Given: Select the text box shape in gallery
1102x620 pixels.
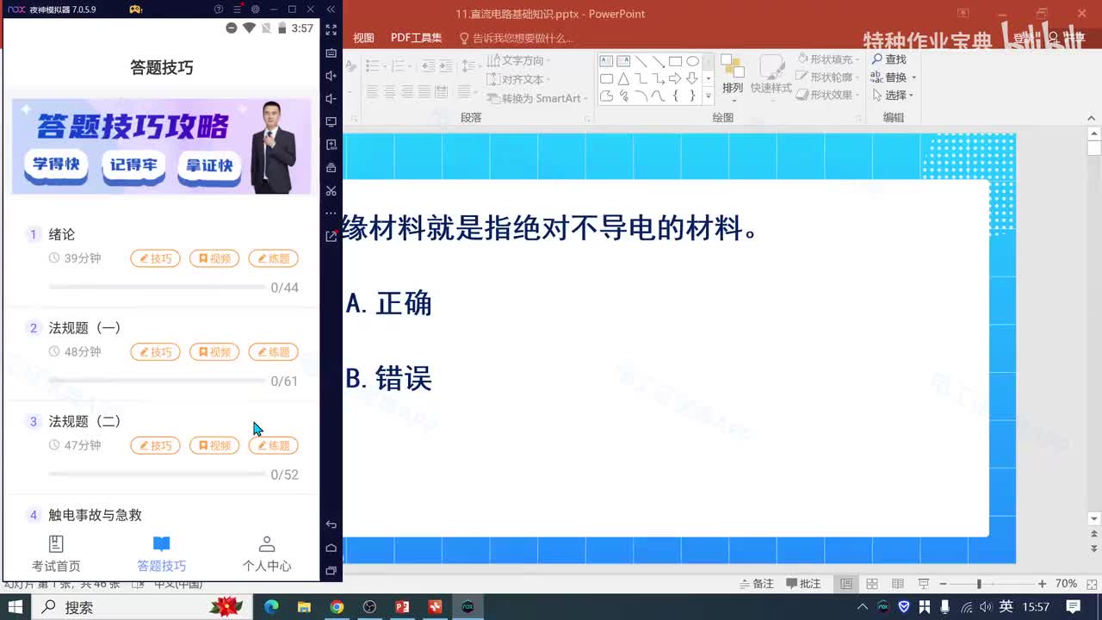Looking at the screenshot, I should [x=606, y=61].
